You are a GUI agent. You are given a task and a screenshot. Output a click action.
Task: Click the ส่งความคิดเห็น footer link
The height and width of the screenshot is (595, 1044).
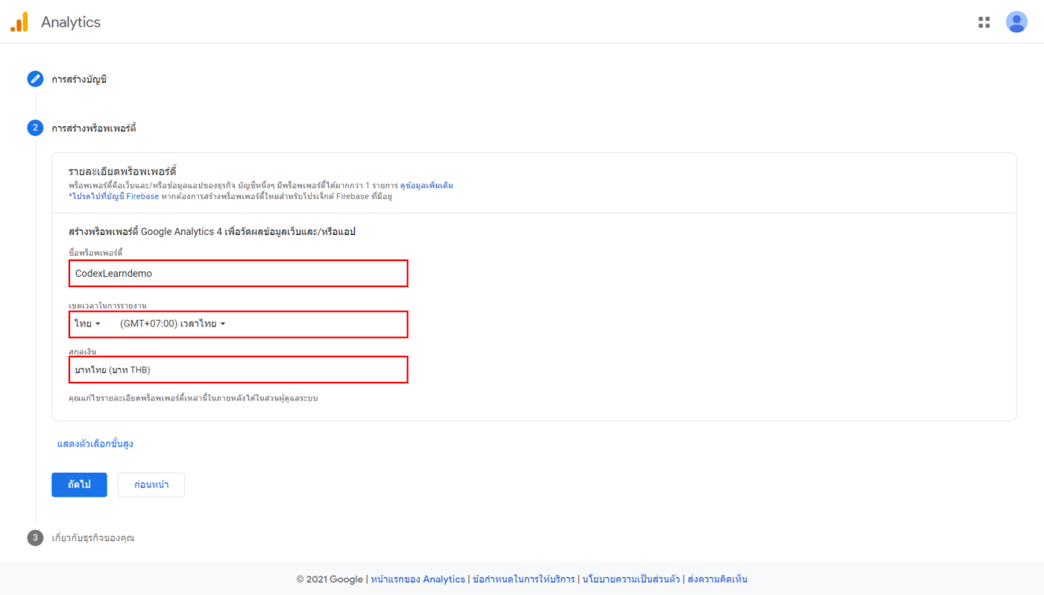(x=717, y=579)
